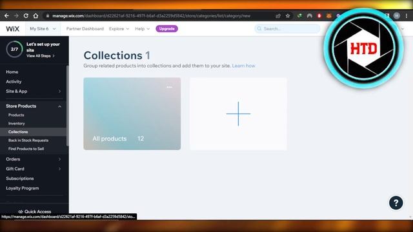The width and height of the screenshot is (413, 232).
Task: Click the plus icon to add a new collection
Action: pyautogui.click(x=238, y=113)
